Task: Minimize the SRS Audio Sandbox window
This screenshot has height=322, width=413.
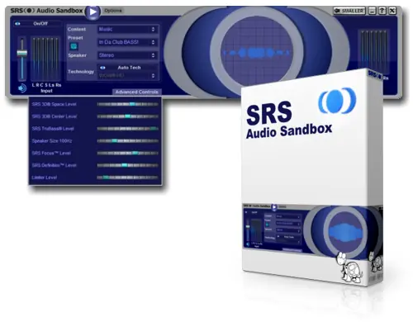Action: (372, 11)
